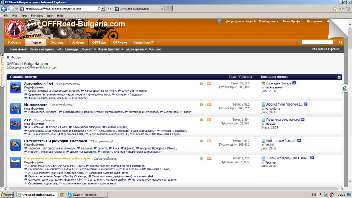Go to last post arrow for Африка туин

(306, 104)
